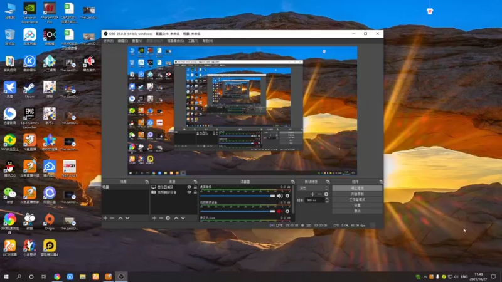
Task: Open Steam desktop shortcut
Action: (x=29, y=90)
